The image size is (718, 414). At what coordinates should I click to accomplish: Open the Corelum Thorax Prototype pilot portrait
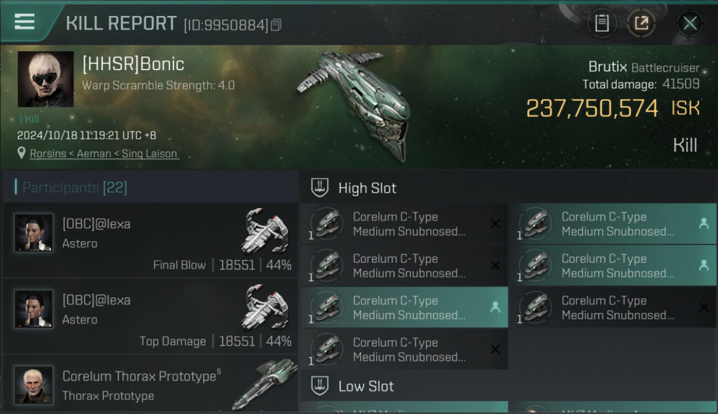34,384
